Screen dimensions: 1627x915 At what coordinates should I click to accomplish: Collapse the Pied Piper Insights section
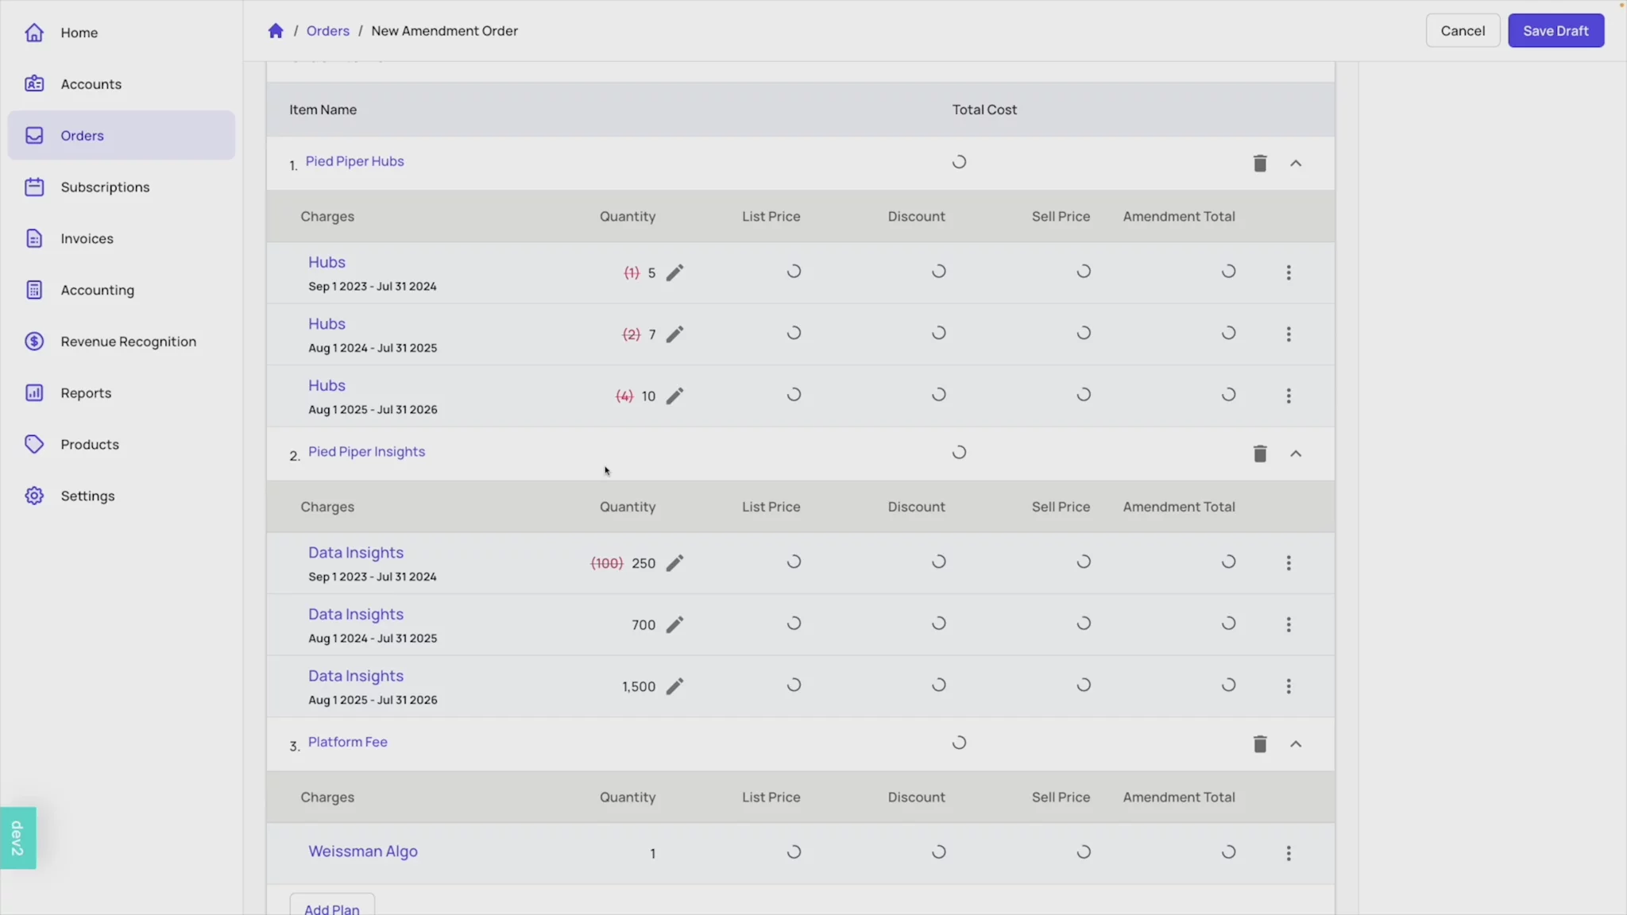point(1296,454)
